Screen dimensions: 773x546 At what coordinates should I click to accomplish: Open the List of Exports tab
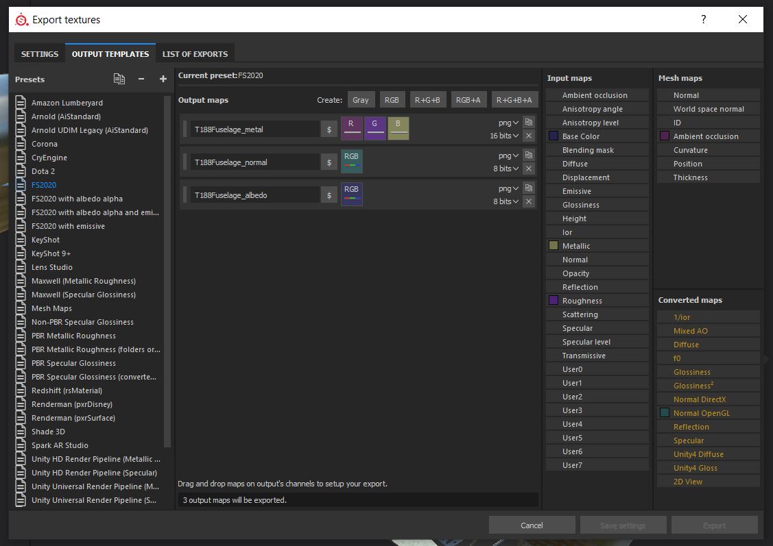tap(195, 54)
